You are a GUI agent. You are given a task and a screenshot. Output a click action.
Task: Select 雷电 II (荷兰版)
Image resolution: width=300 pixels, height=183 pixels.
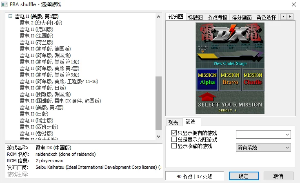[x=37, y=42]
